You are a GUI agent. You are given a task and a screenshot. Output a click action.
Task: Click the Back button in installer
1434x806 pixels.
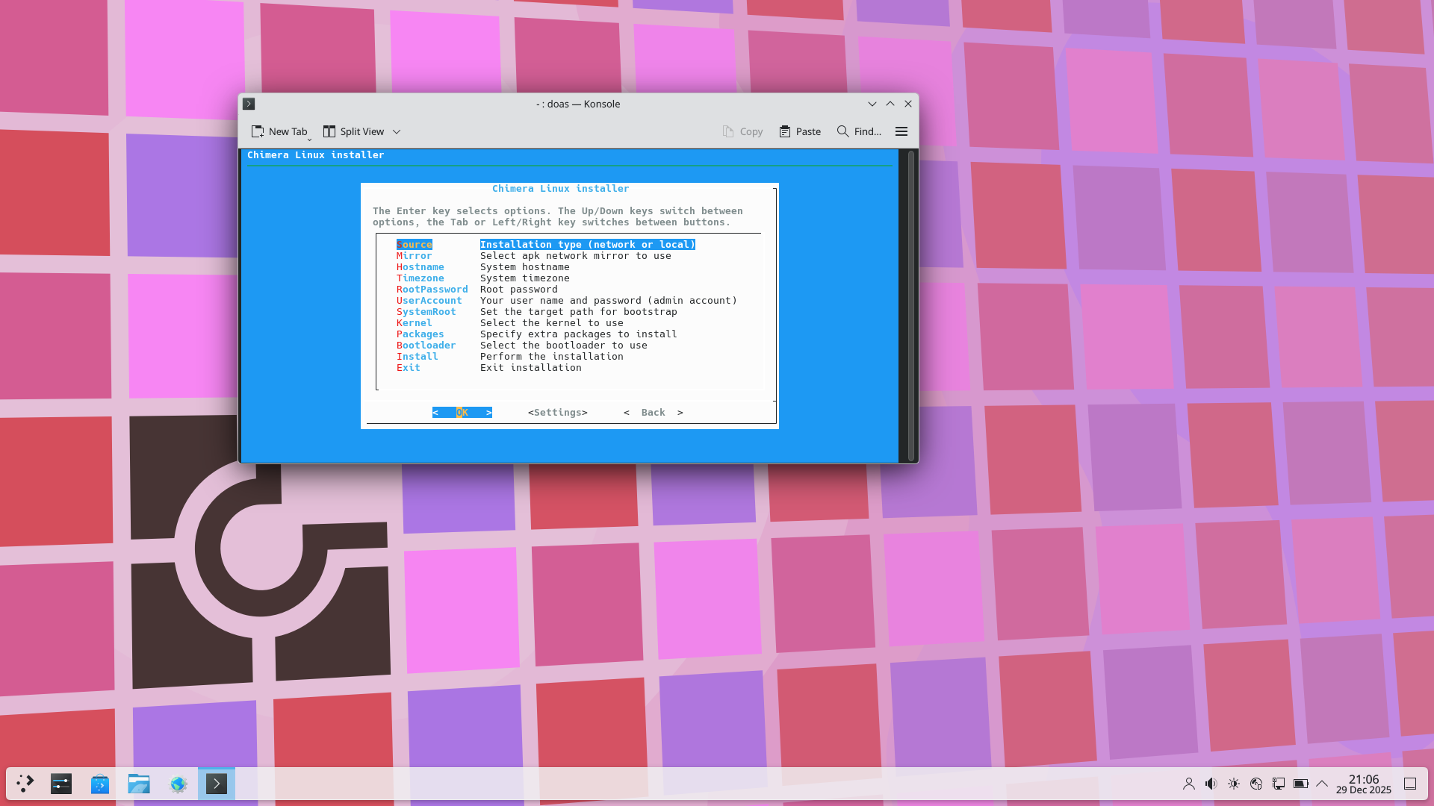[654, 413]
